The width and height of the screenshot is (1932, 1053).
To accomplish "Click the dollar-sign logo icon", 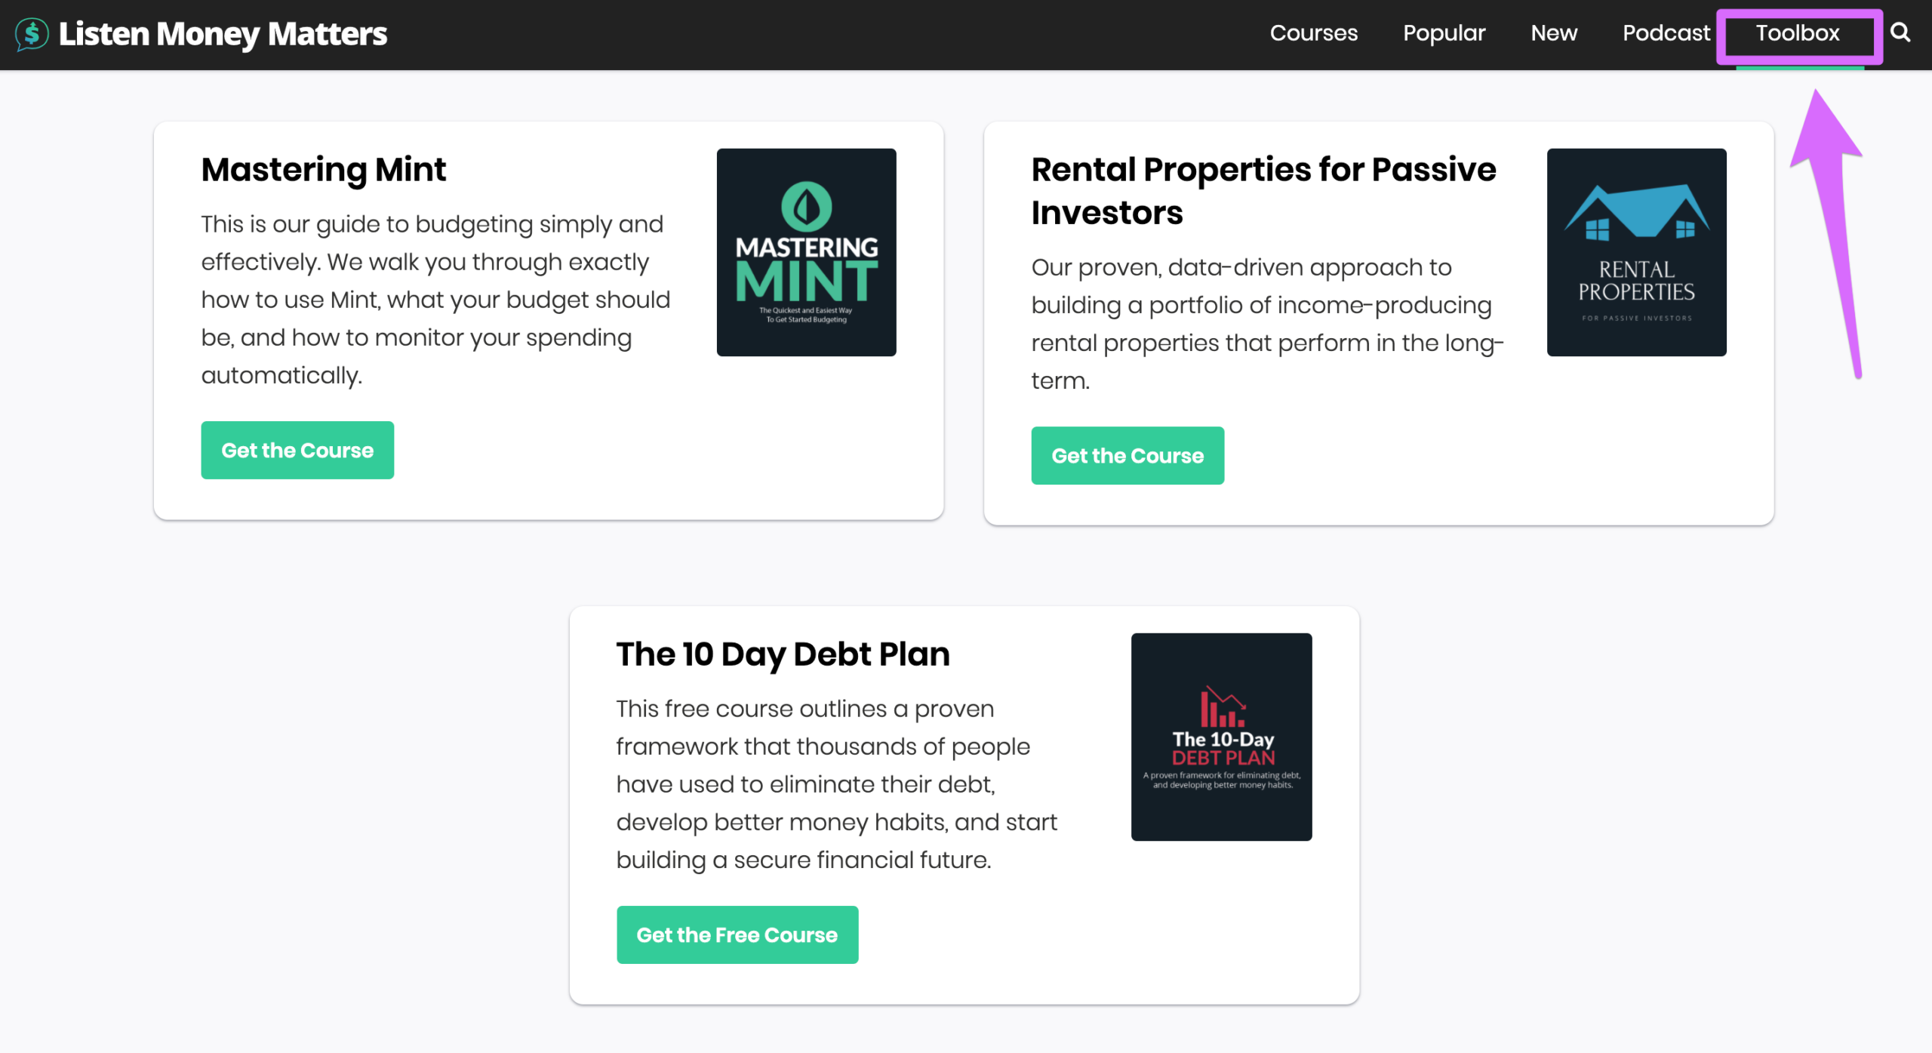I will [32, 34].
